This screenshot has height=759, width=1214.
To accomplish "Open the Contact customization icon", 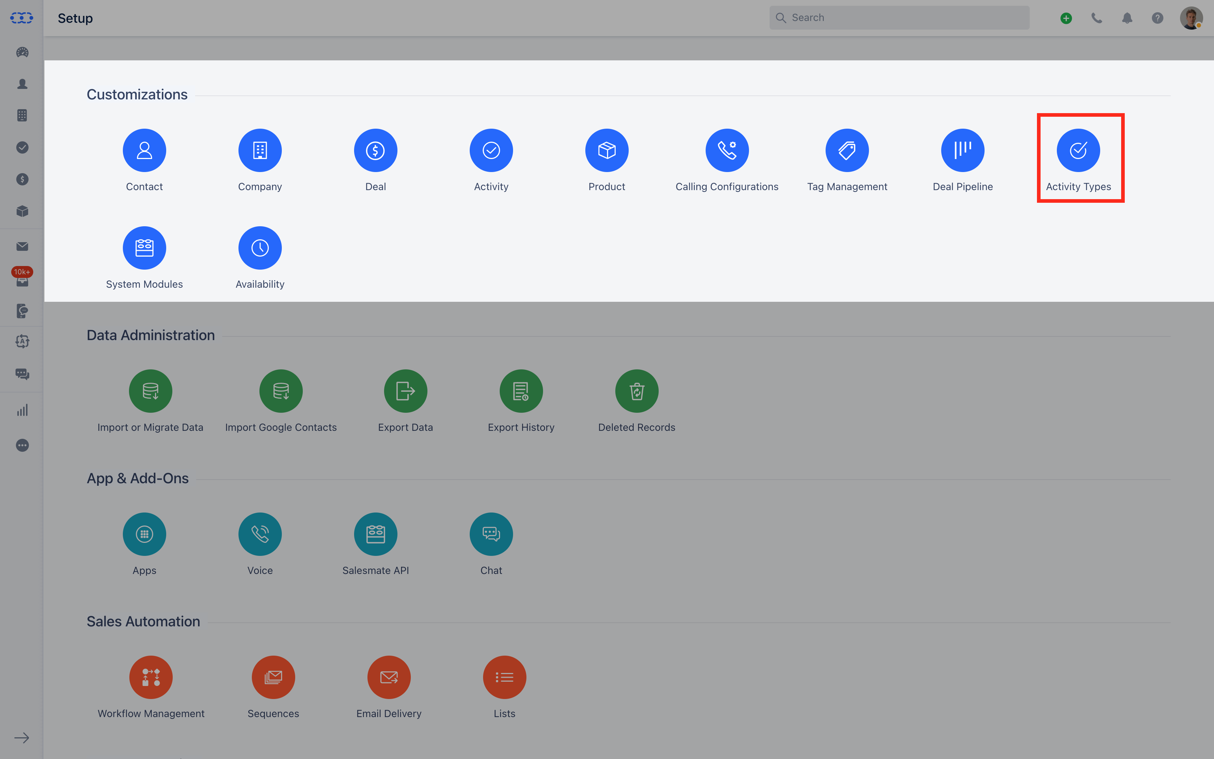I will (x=145, y=150).
